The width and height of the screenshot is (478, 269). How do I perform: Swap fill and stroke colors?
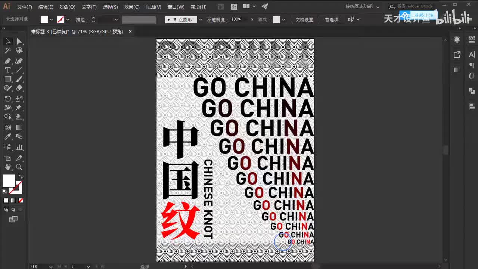[21, 177]
